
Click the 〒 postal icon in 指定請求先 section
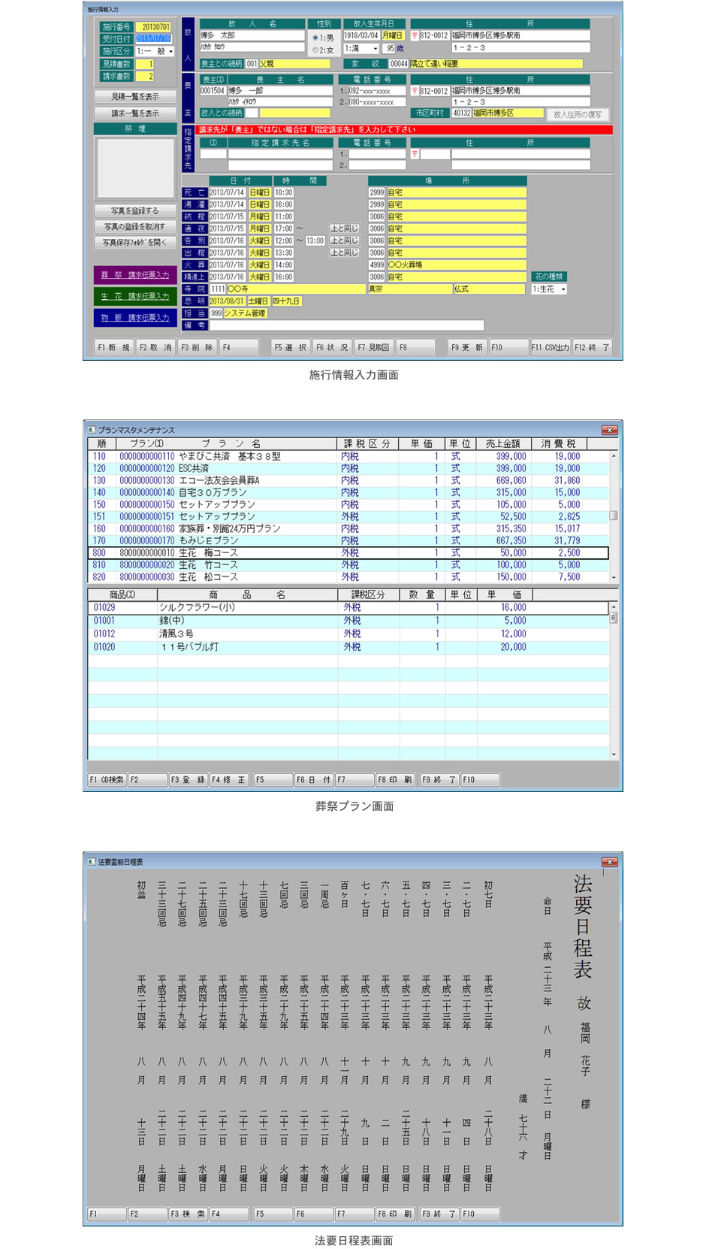pos(415,154)
